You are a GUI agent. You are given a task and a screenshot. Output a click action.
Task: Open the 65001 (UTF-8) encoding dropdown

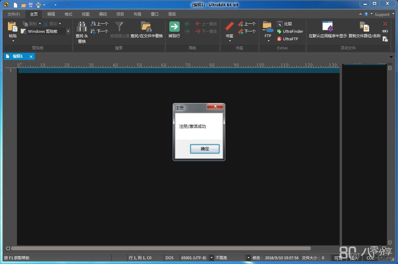coord(211,258)
